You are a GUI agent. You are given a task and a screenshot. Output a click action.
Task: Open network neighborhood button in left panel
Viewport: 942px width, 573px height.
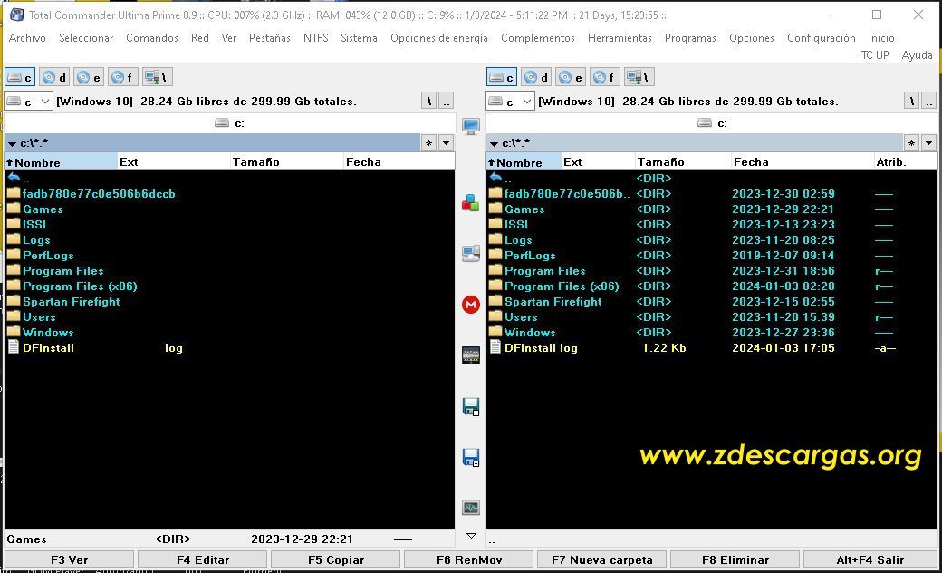pos(157,77)
